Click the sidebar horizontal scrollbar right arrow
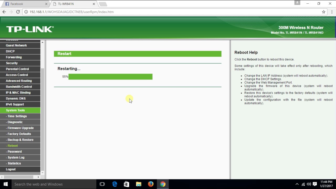 (38, 177)
